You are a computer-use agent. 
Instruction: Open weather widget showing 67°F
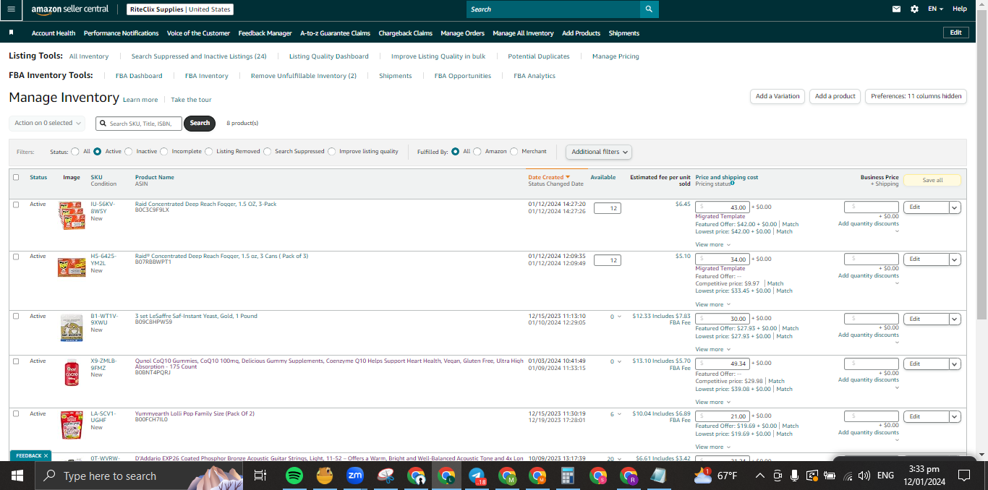(x=715, y=476)
